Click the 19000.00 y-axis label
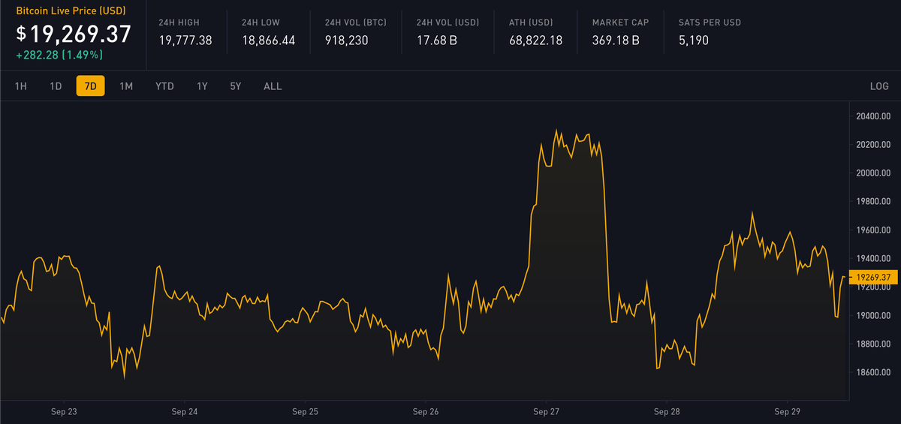This screenshot has width=901, height=424. pos(873,315)
